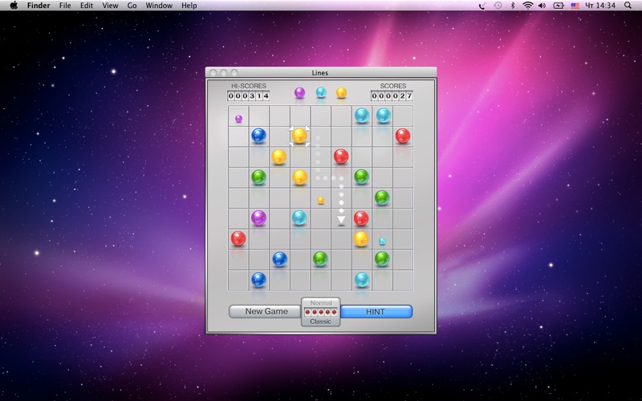
Task: Click the white arrow destination cell
Action: 341,219
